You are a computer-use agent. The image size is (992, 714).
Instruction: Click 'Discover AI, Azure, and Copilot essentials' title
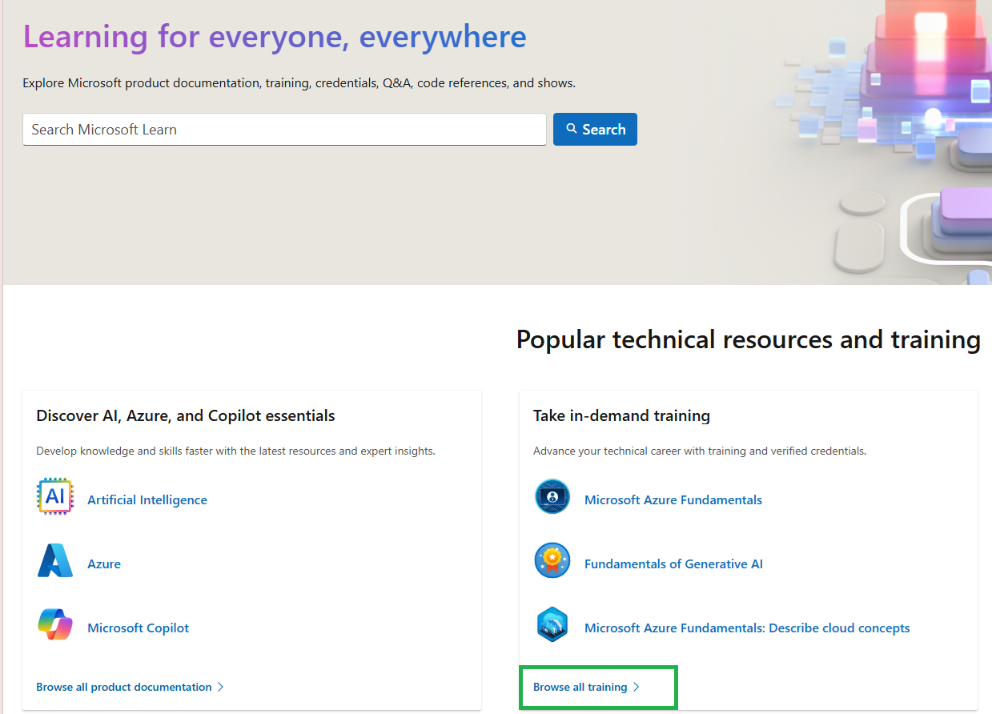(186, 415)
